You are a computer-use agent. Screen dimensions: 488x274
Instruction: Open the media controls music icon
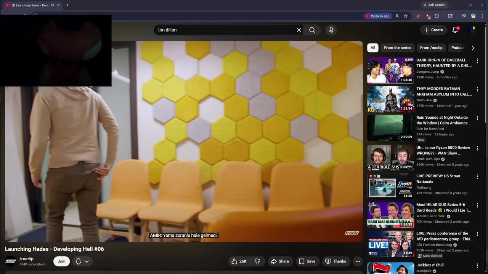coord(464,16)
